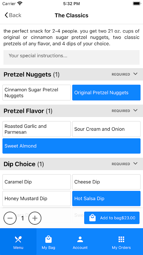
Task: Deselect the Hot Salsa Dip option
Action: [x=106, y=198]
